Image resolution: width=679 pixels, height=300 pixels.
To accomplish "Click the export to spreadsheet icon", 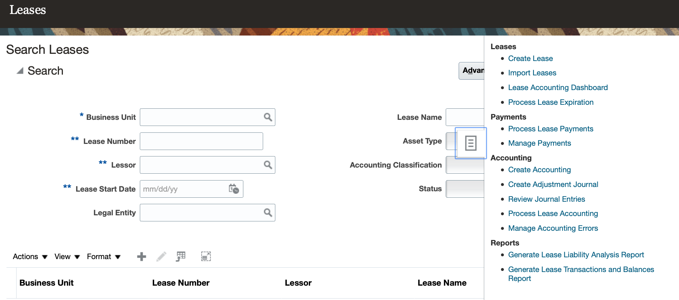I will point(181,257).
